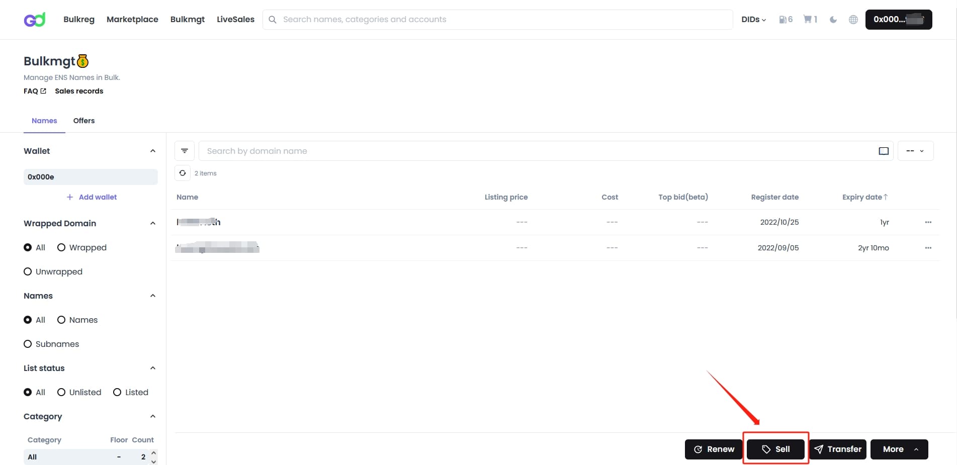Toggle dark mode moon icon
The image size is (957, 465).
(x=833, y=20)
